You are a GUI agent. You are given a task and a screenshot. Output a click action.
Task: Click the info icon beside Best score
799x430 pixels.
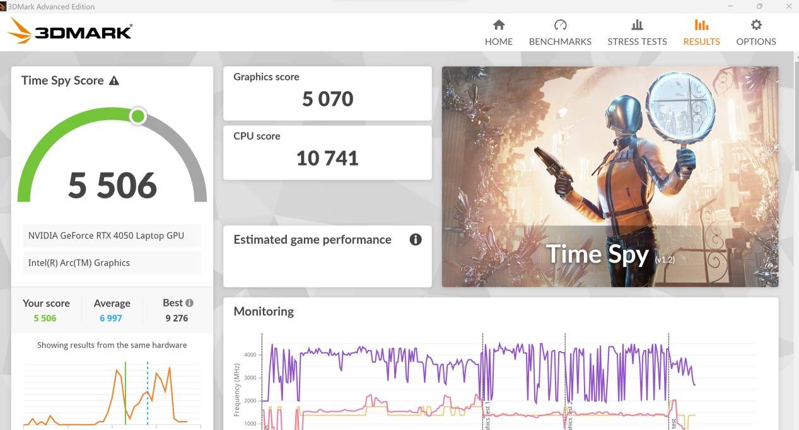click(189, 303)
